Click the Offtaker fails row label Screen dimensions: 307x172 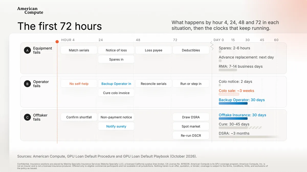(x=40, y=117)
